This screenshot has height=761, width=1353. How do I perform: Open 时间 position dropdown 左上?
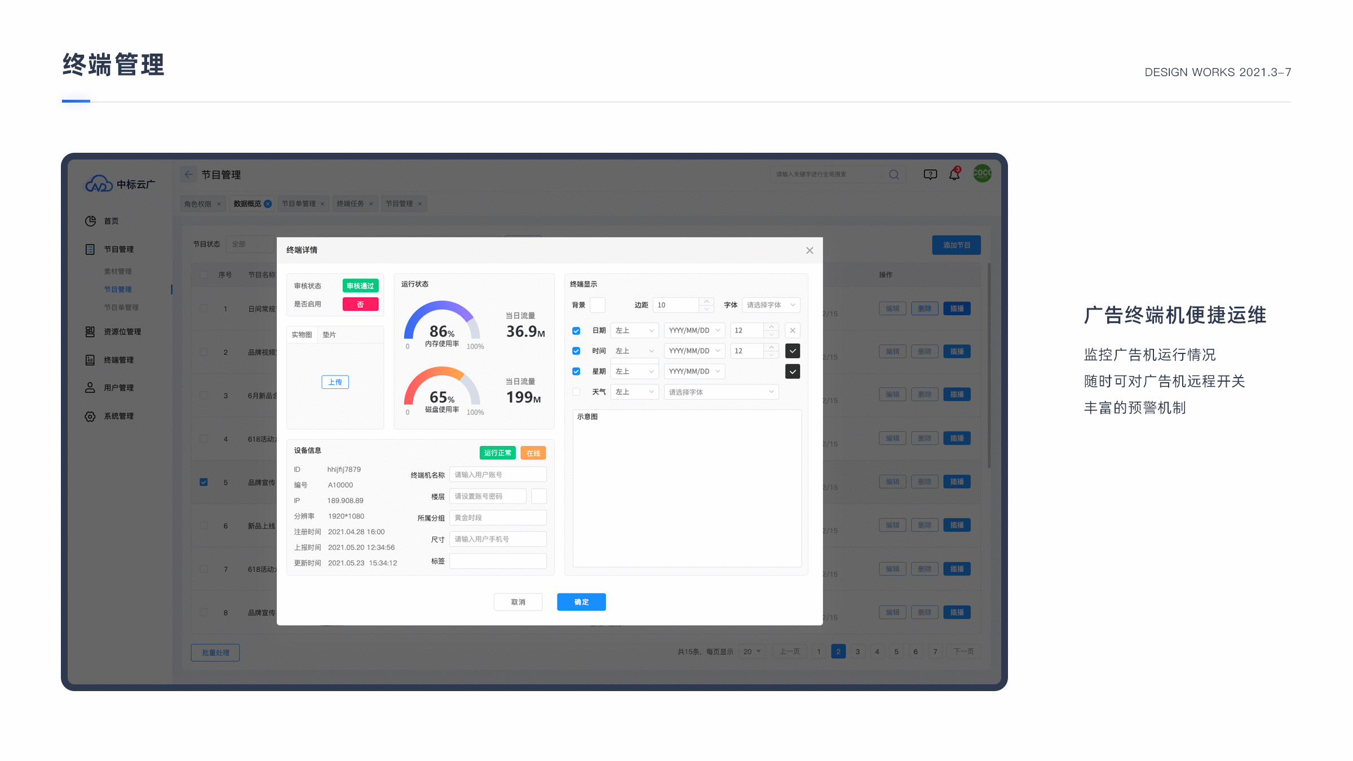[x=635, y=351]
